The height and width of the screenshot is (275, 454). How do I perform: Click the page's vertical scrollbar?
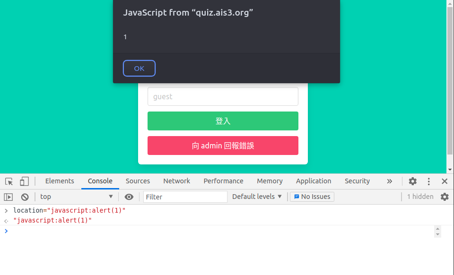[450, 80]
